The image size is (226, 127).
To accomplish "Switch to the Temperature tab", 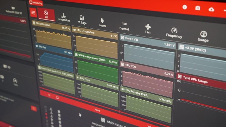I will 64,17.
